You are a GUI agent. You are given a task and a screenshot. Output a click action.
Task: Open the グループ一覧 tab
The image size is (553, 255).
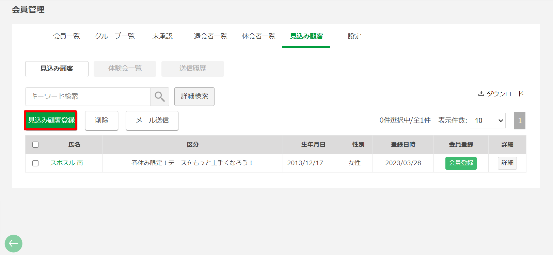pyautogui.click(x=114, y=36)
